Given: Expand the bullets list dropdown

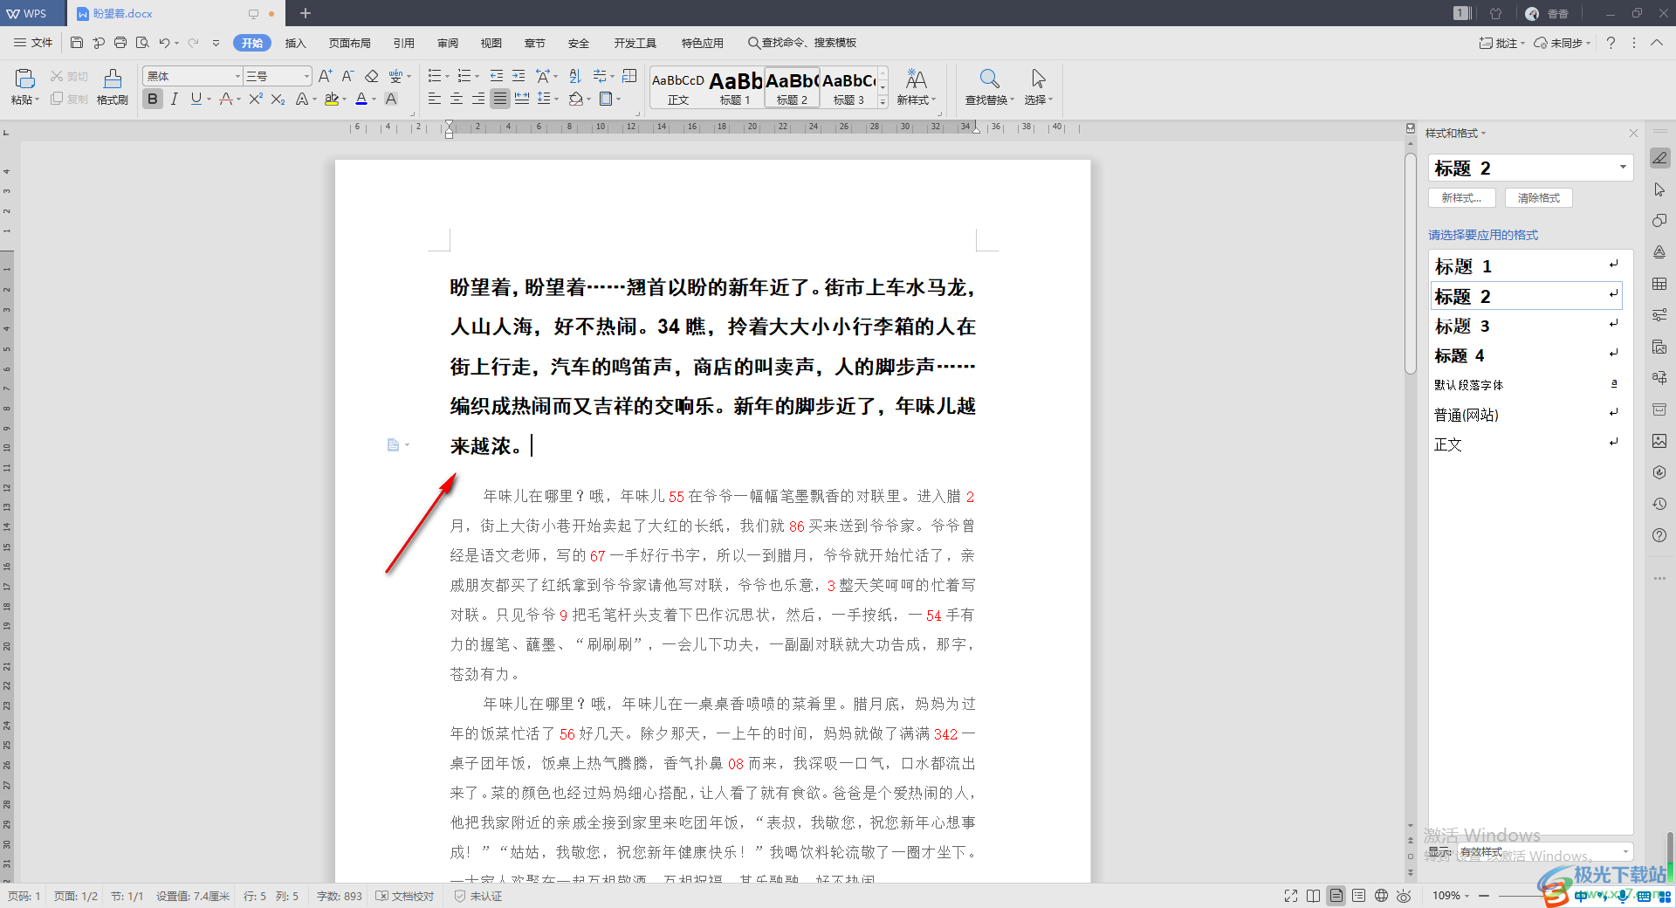Looking at the screenshot, I should tap(448, 76).
